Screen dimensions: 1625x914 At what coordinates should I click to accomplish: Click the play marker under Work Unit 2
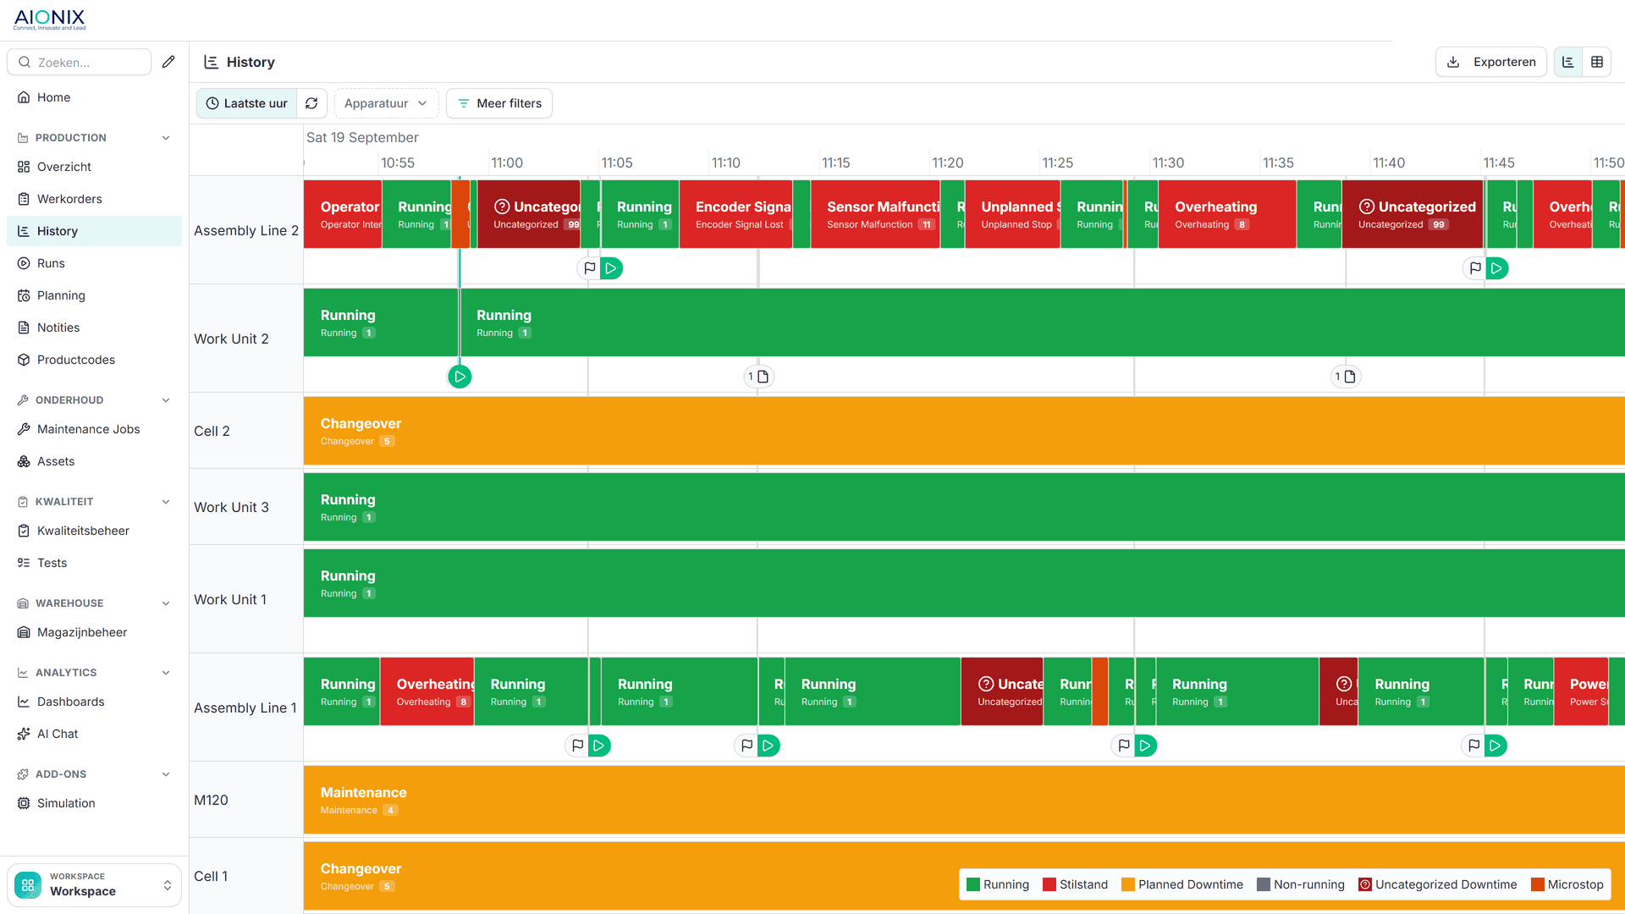[460, 377]
